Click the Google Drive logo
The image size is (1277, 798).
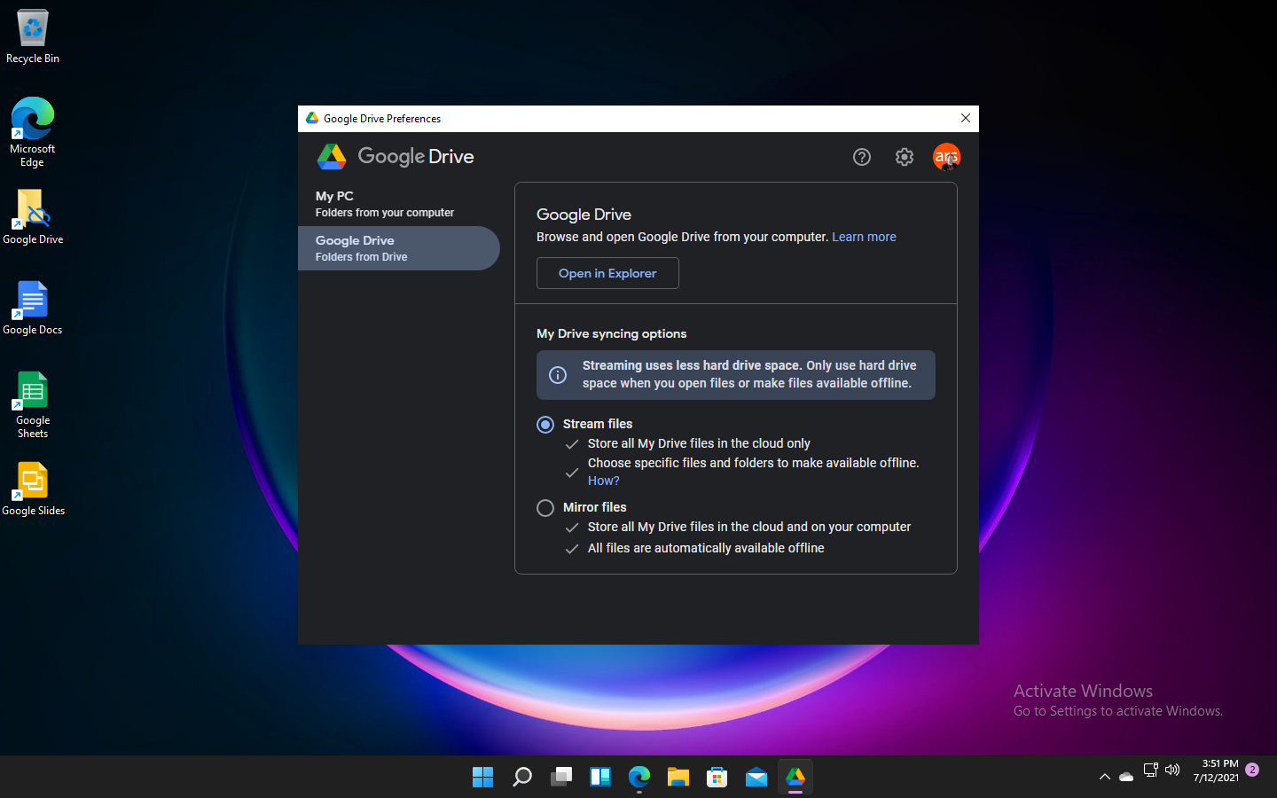coord(332,156)
